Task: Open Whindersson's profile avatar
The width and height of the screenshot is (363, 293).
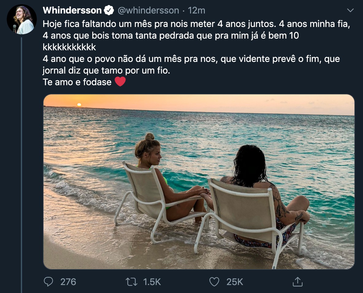Action: (x=22, y=19)
